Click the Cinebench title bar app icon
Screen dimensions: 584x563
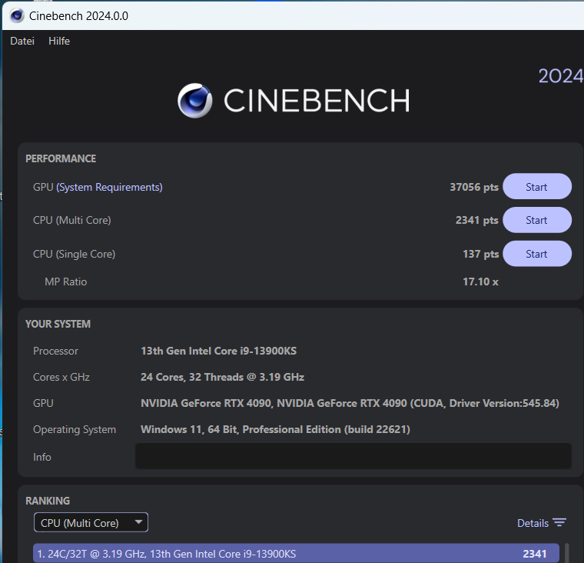pos(17,16)
